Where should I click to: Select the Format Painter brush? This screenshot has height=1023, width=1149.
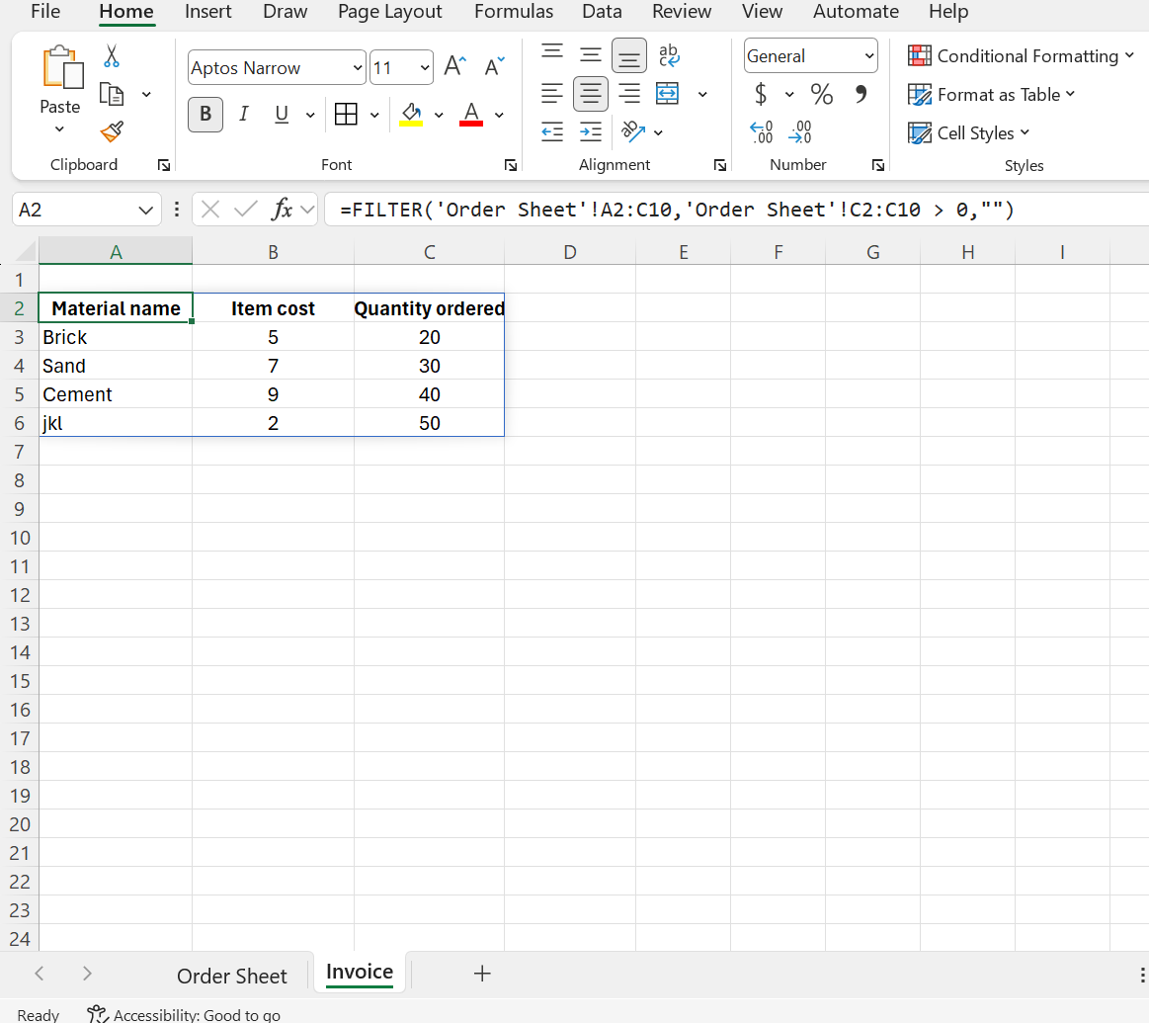pos(112,132)
